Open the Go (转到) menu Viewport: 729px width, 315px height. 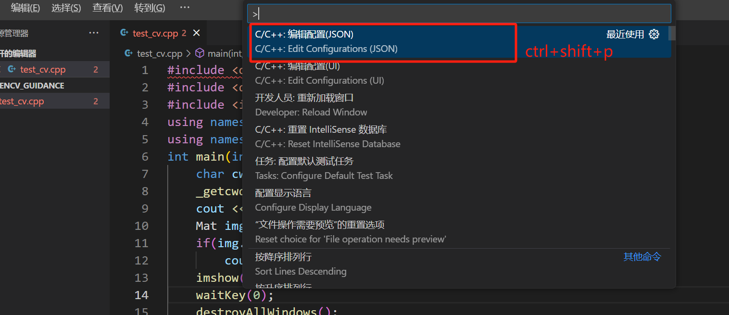click(x=150, y=8)
